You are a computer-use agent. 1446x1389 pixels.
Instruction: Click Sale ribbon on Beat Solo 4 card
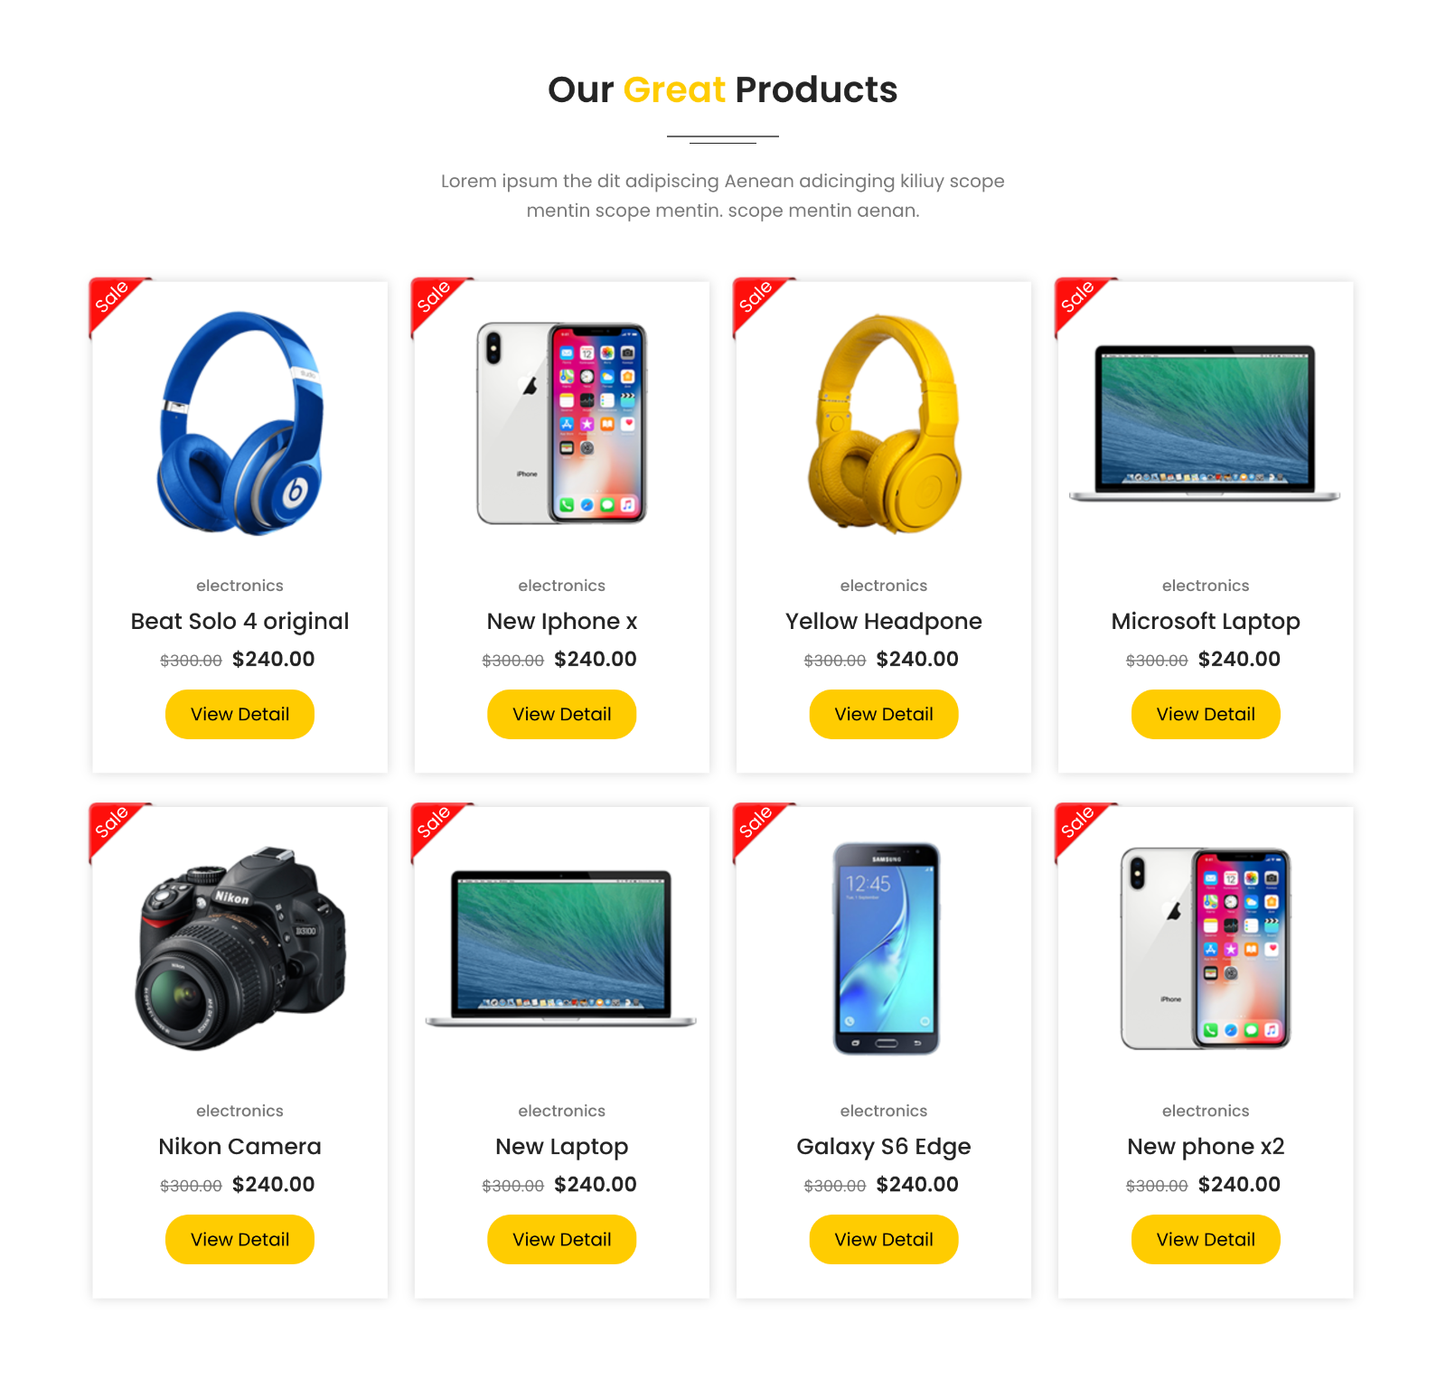115,303
